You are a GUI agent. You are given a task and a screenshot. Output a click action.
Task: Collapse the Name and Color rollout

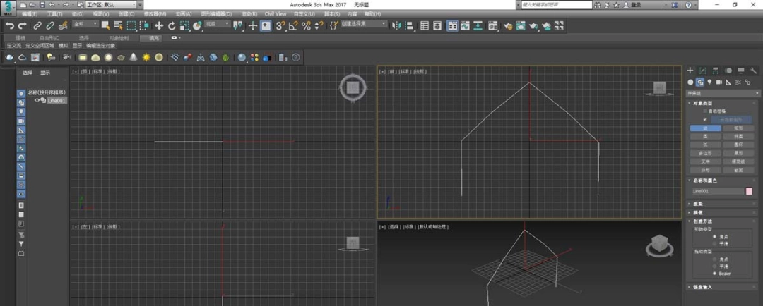point(723,180)
